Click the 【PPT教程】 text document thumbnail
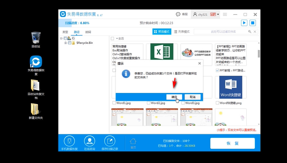This screenshot has height=163, width=287. tap(231, 55)
